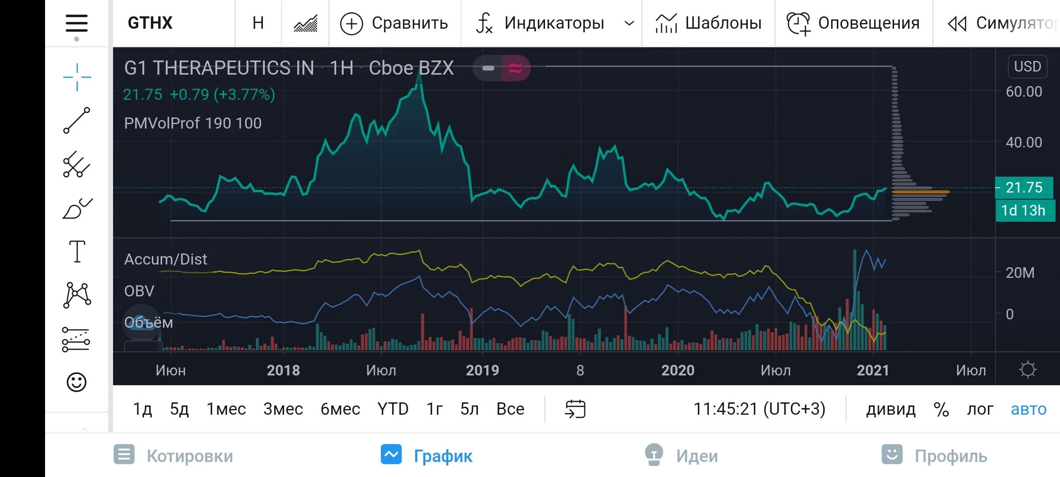Open the Идеи tab

click(x=681, y=455)
